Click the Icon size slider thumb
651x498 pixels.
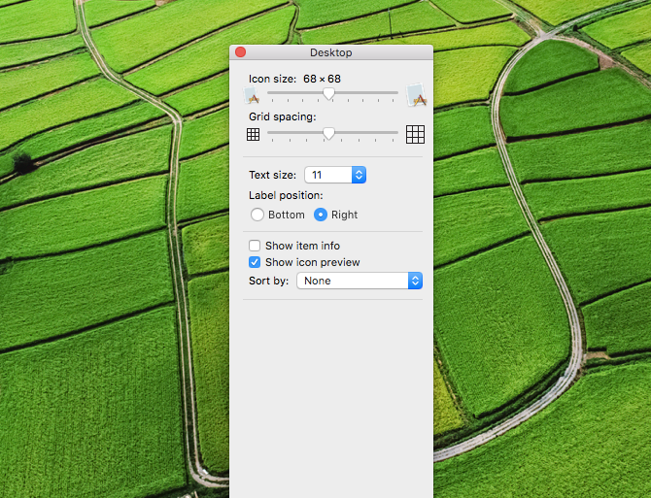click(x=328, y=93)
